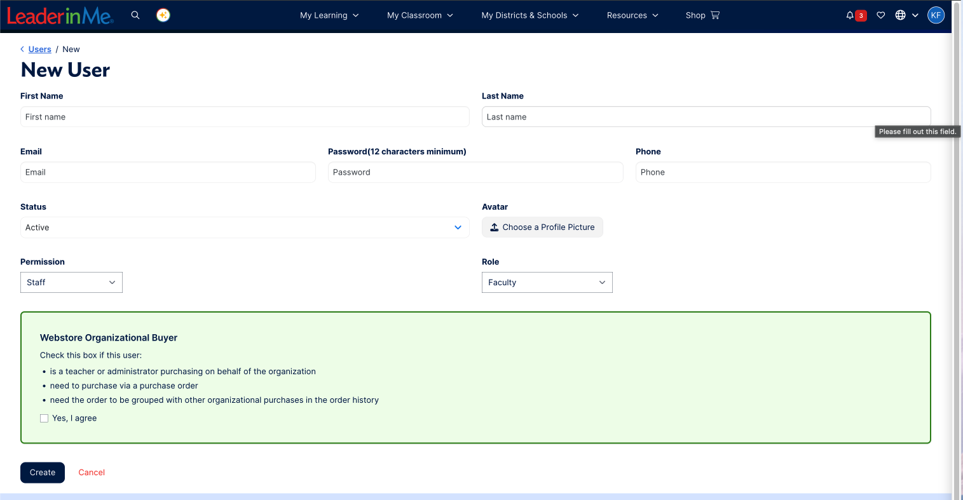This screenshot has height=500, width=963.
Task: Click the globe language icon
Action: (901, 15)
